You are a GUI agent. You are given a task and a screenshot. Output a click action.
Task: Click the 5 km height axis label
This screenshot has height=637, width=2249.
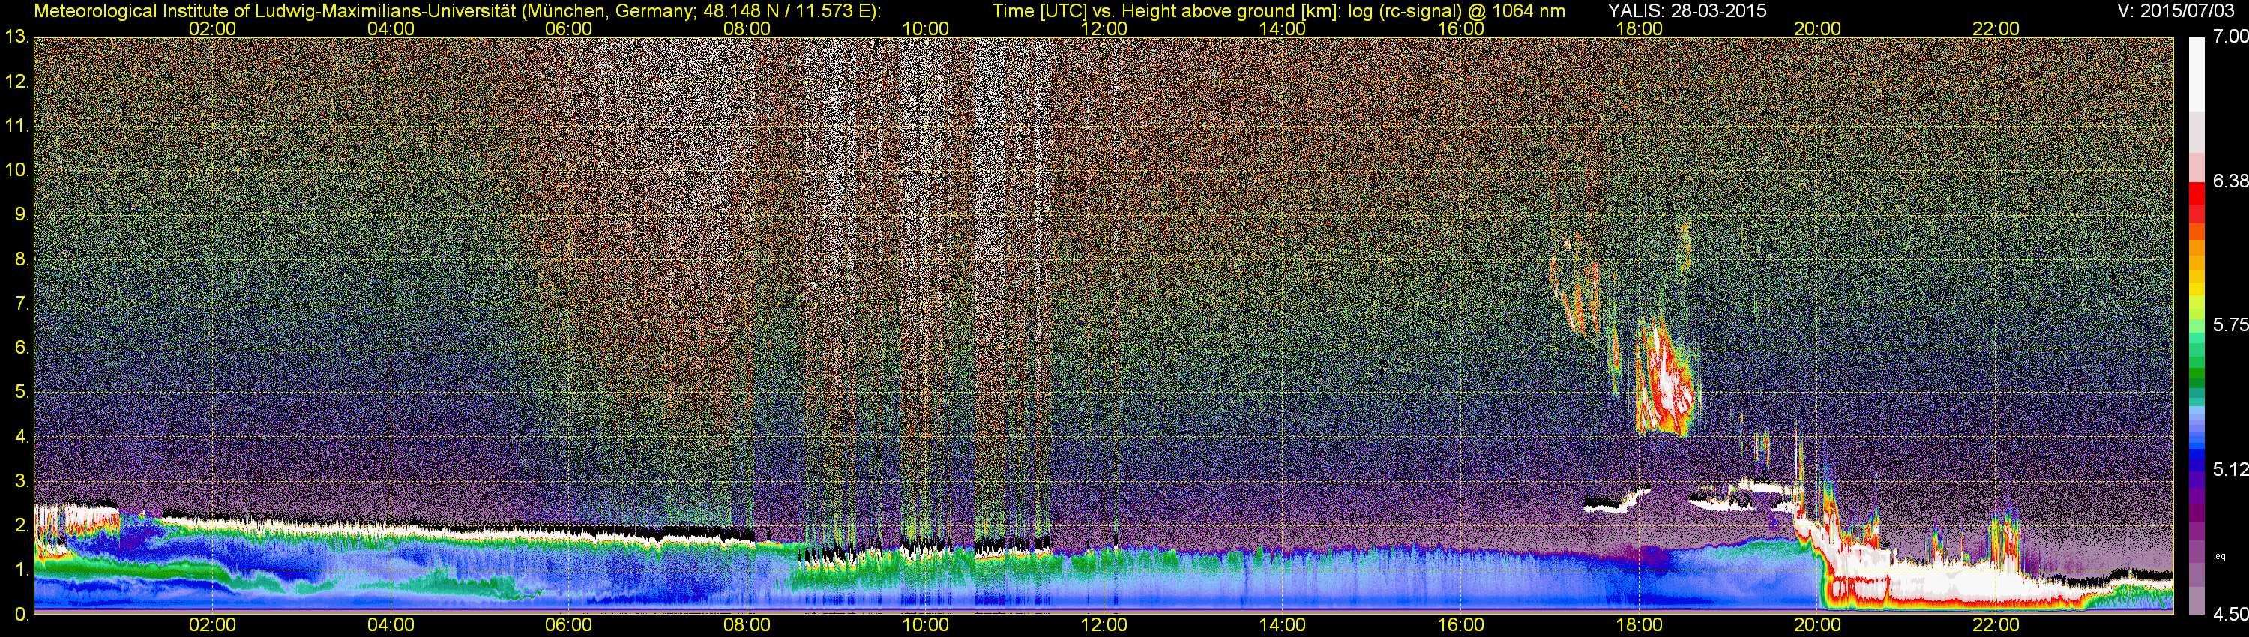[21, 393]
